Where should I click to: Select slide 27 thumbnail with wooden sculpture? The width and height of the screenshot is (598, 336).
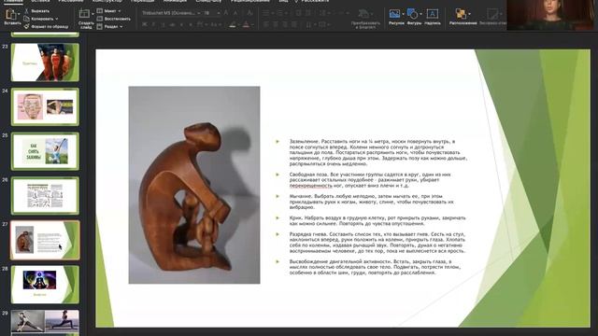click(45, 240)
